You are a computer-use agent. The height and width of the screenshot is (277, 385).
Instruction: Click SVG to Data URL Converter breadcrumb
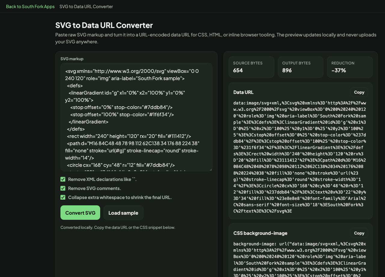86,6
